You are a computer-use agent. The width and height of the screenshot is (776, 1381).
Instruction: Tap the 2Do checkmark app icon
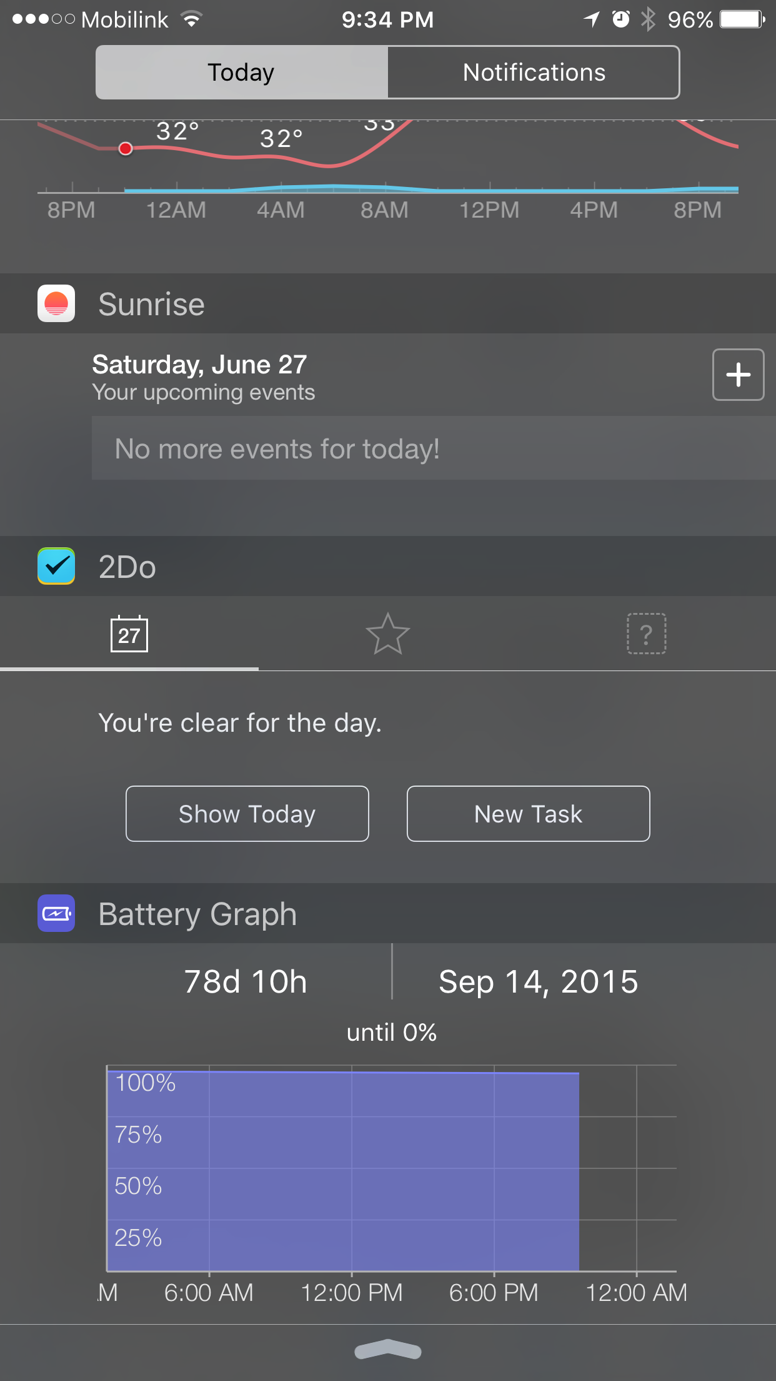tap(56, 566)
